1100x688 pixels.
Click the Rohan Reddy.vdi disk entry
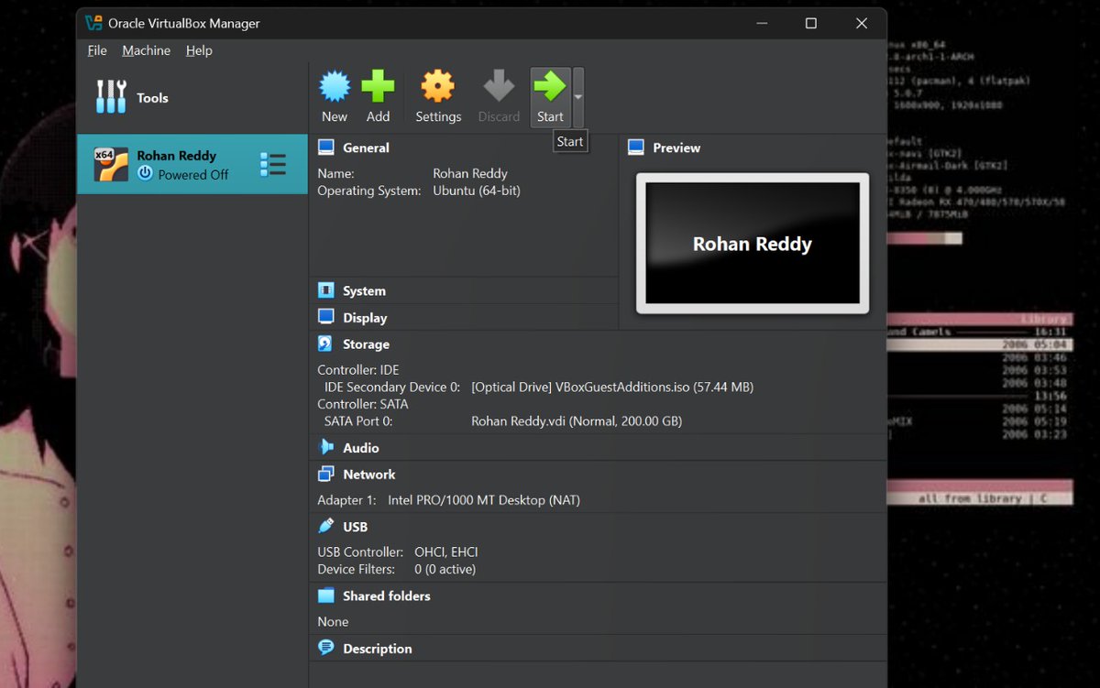577,421
